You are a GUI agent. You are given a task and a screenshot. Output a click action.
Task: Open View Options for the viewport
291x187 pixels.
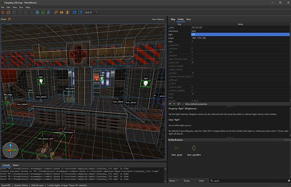[x=158, y=19]
